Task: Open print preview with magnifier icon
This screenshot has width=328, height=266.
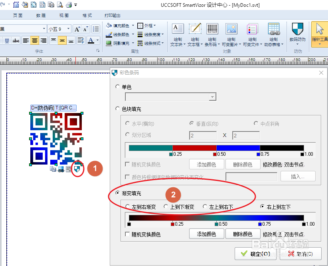Action: (x=60, y=5)
